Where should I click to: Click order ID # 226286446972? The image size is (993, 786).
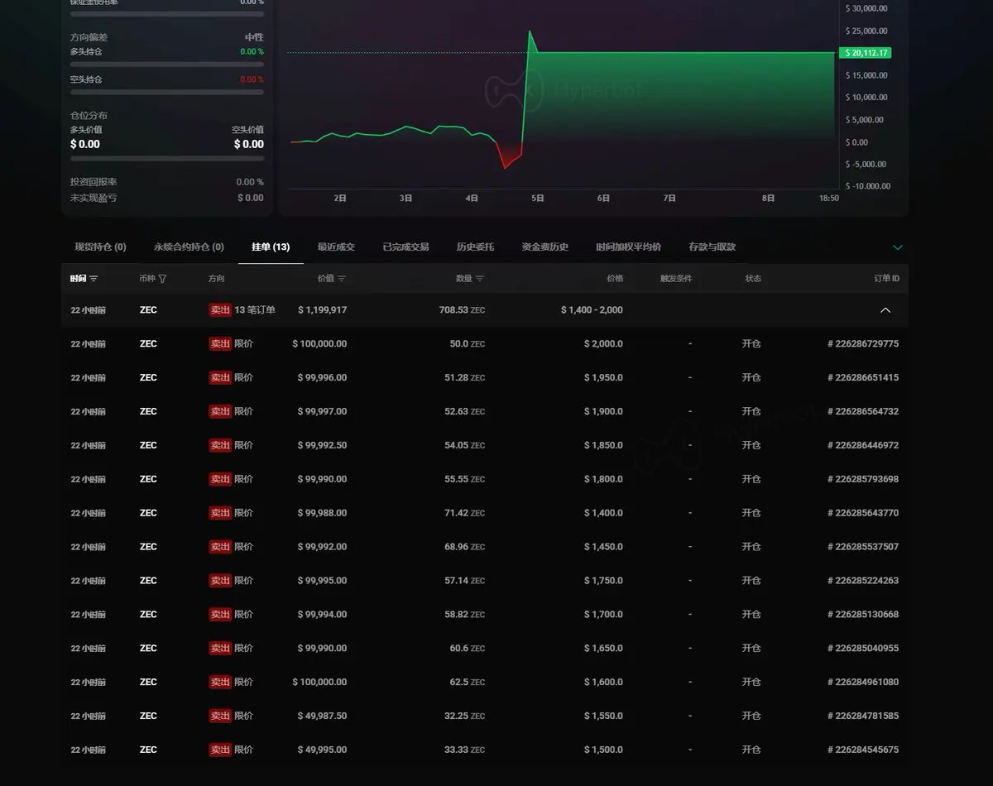click(x=863, y=445)
